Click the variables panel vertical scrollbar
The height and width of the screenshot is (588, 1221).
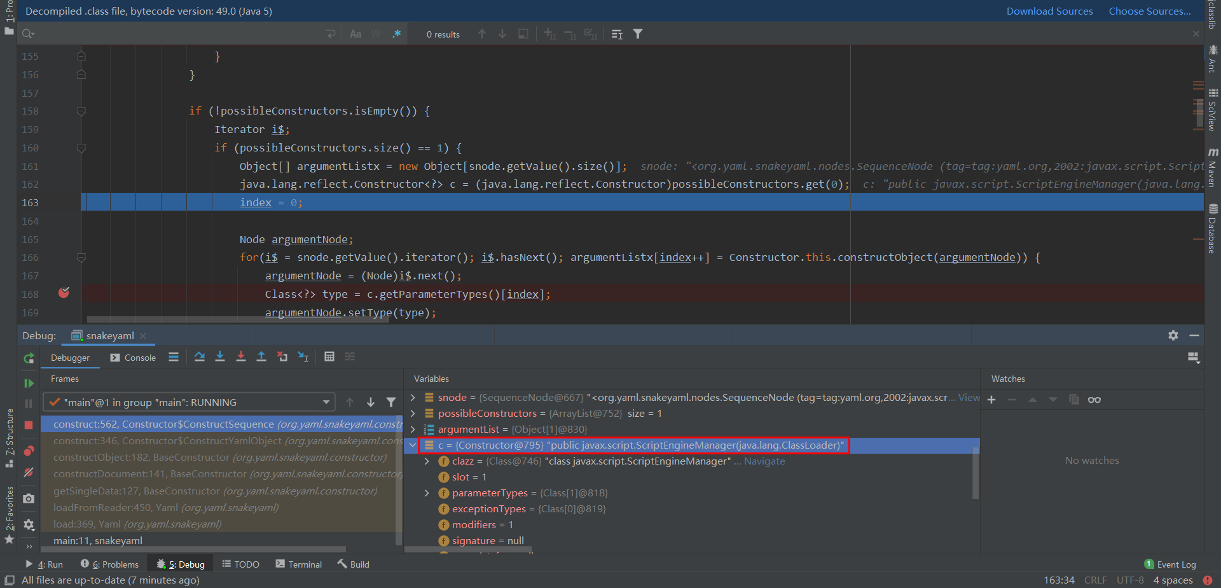976,472
